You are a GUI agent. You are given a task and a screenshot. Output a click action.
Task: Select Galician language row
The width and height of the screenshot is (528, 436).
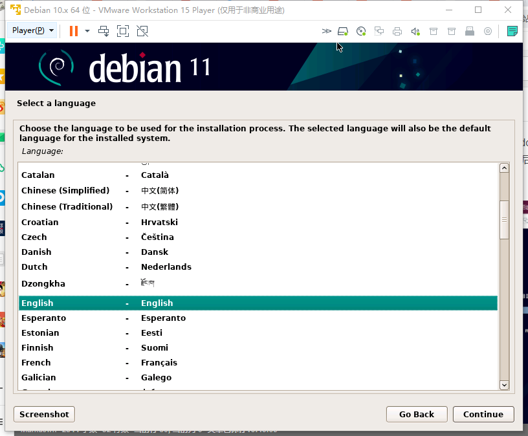coord(258,377)
